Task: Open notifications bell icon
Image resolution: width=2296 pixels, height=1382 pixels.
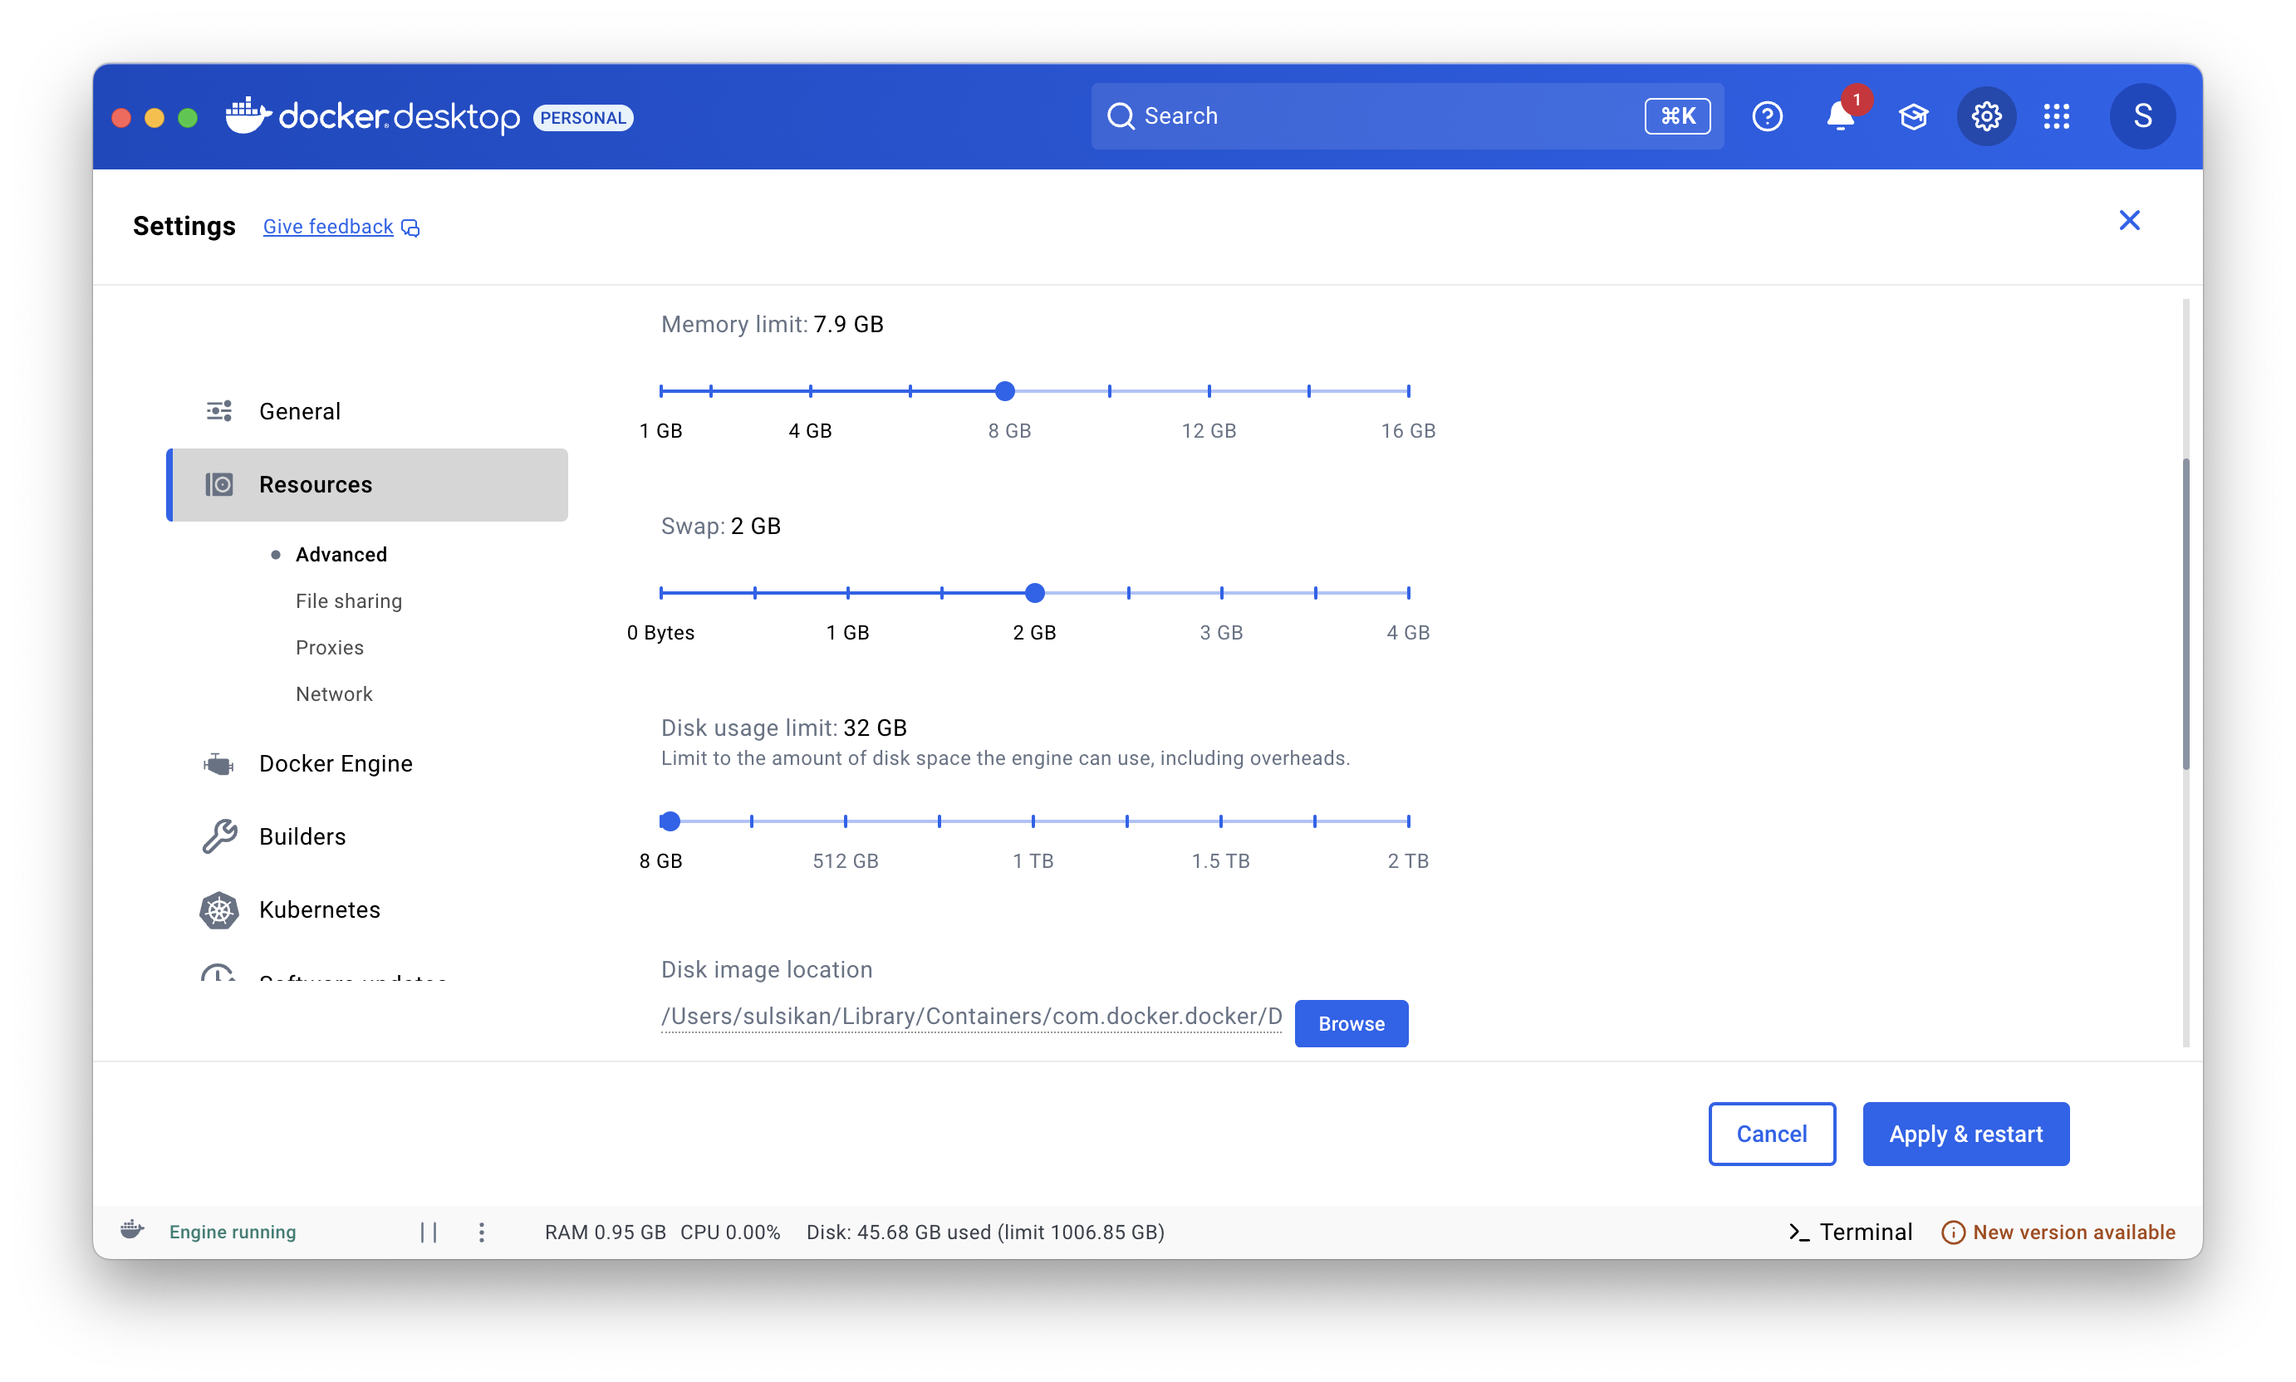Action: tap(1840, 116)
